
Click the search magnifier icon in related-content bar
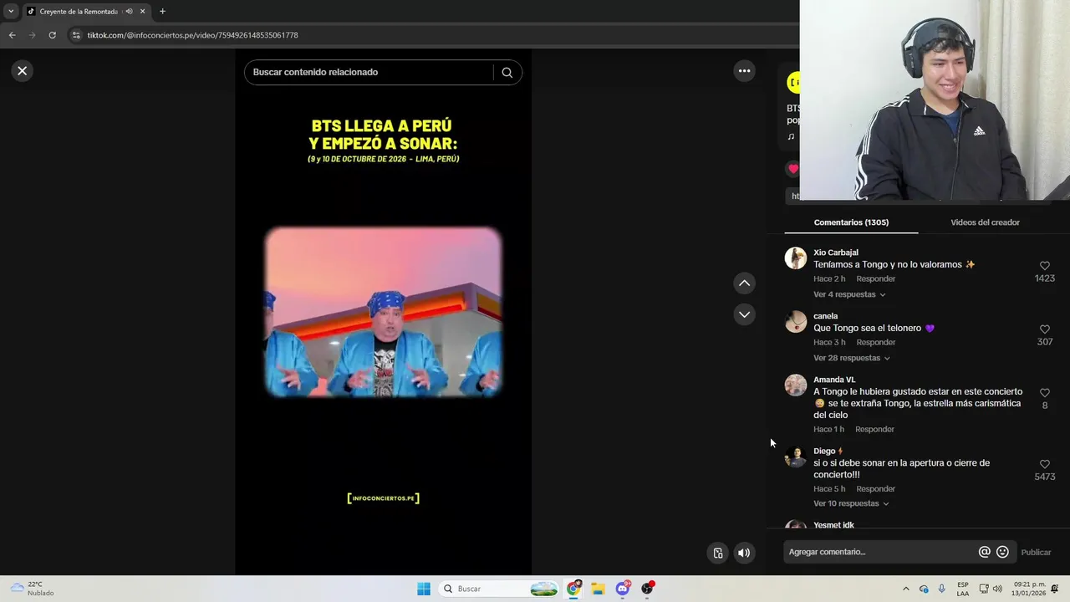coord(507,72)
